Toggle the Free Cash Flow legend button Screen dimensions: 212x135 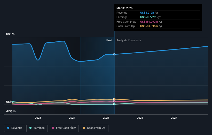pos(64,128)
